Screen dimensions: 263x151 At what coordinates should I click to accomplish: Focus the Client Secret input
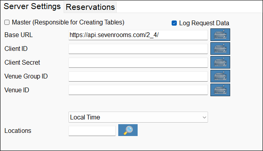pos(138,63)
